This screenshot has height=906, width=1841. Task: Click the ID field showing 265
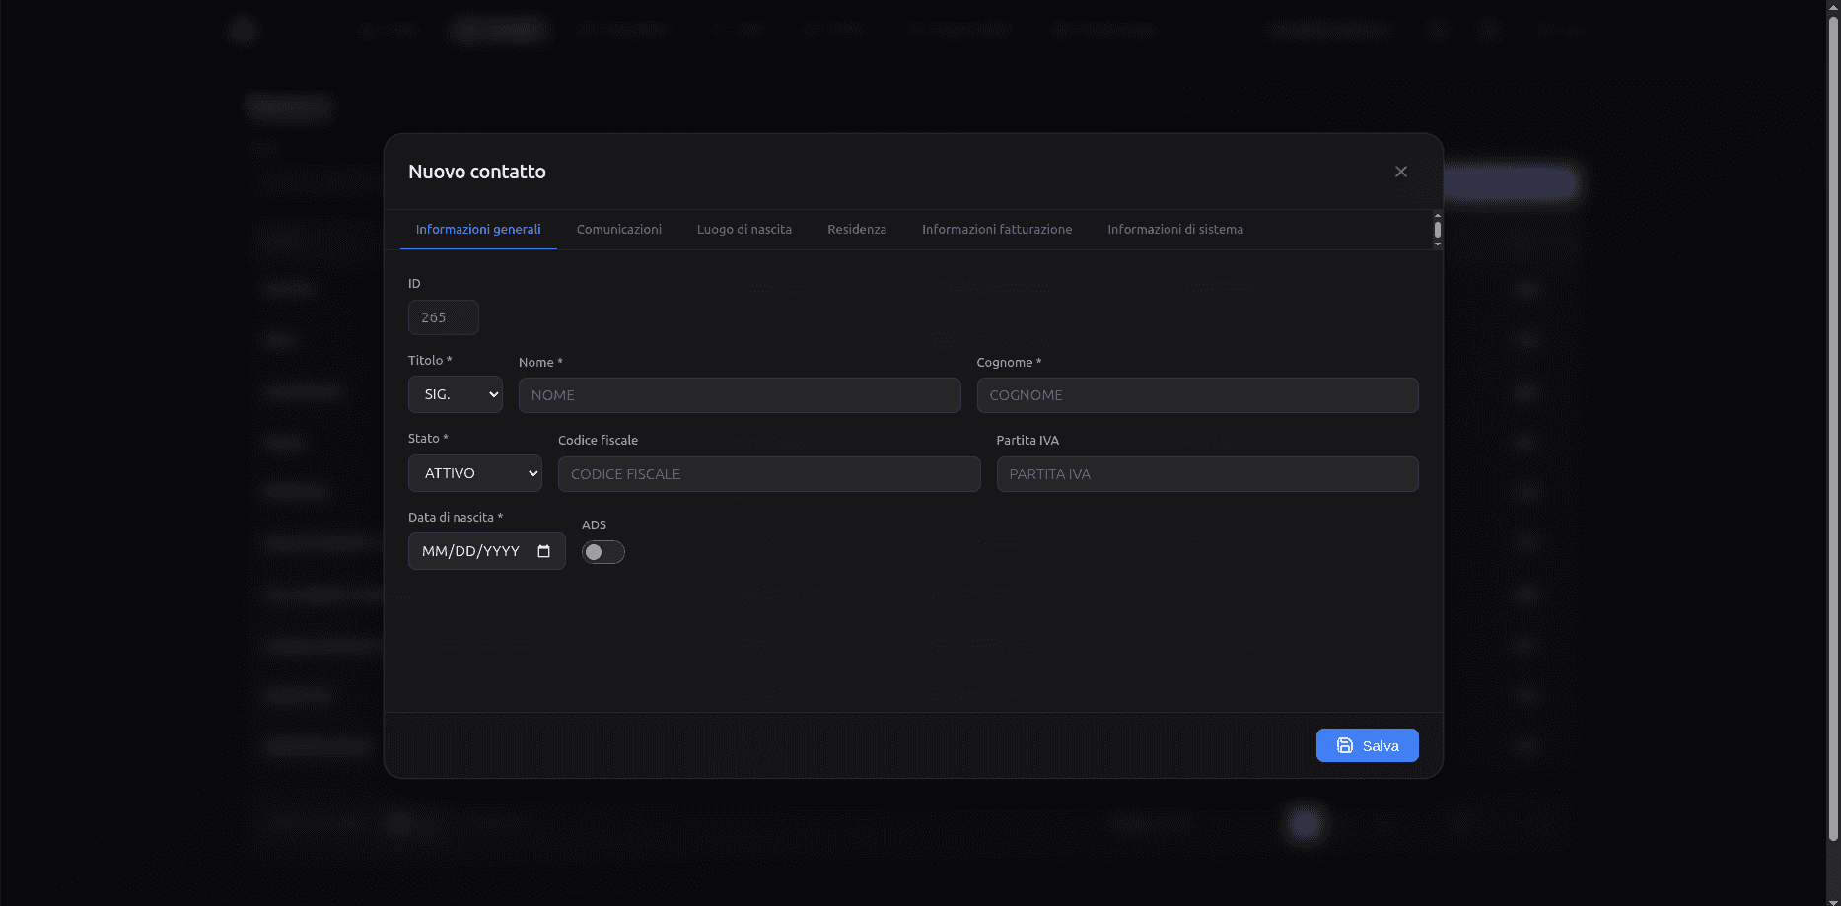coord(443,317)
